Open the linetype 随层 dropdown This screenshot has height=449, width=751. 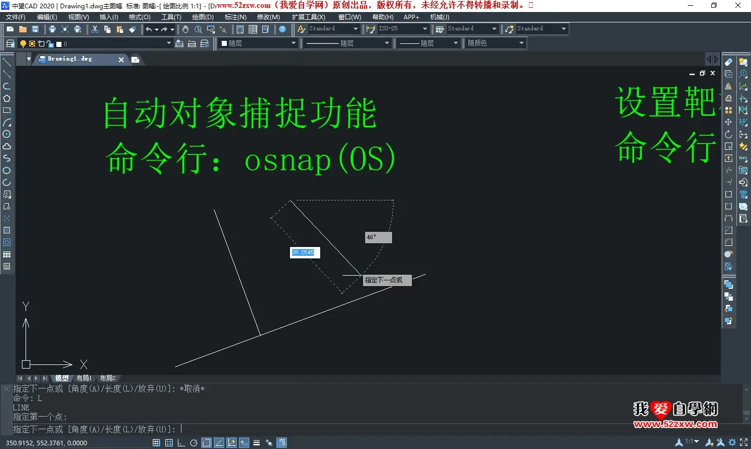pyautogui.click(x=388, y=43)
